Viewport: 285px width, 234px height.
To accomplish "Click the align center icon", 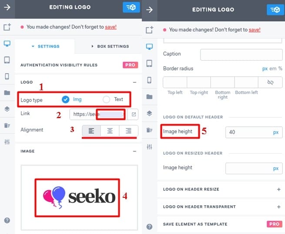I will tap(110, 131).
